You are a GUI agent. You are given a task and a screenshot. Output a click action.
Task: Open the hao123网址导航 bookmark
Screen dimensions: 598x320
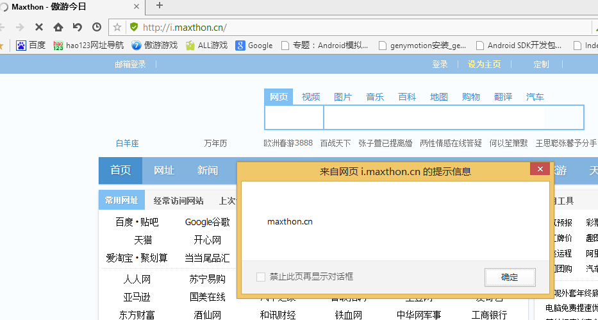88,46
